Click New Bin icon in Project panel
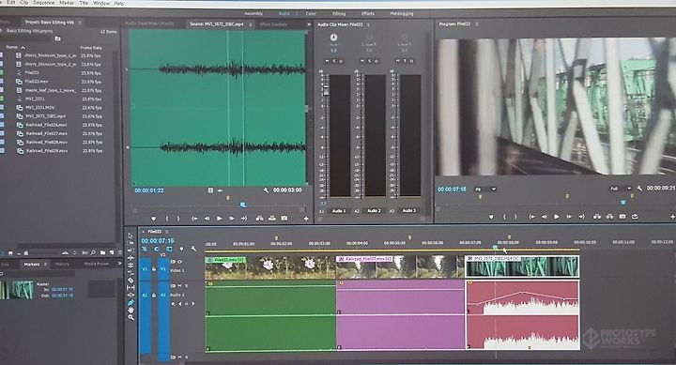 pyautogui.click(x=102, y=252)
